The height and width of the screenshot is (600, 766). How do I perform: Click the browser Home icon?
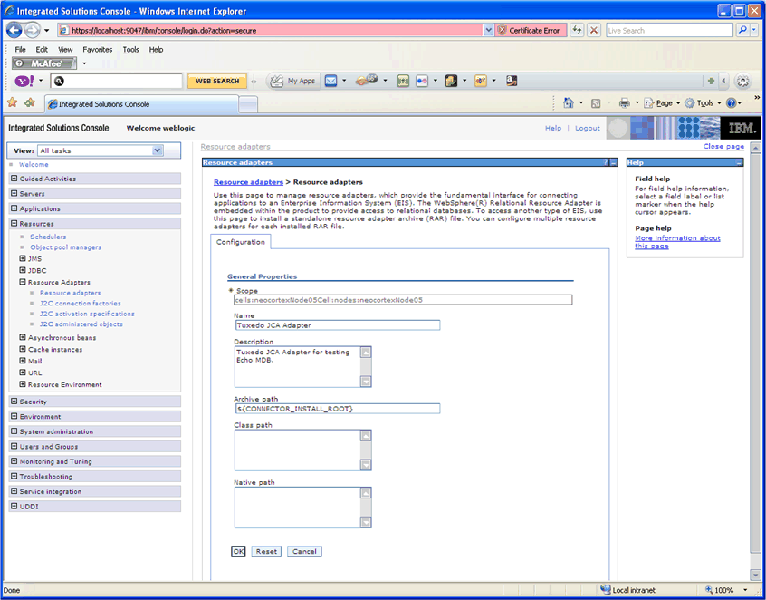pyautogui.click(x=568, y=103)
